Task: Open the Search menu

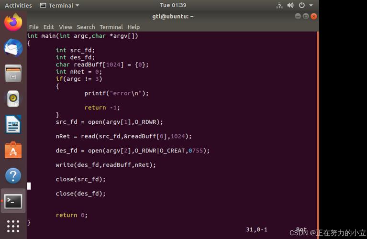Action: click(86, 27)
